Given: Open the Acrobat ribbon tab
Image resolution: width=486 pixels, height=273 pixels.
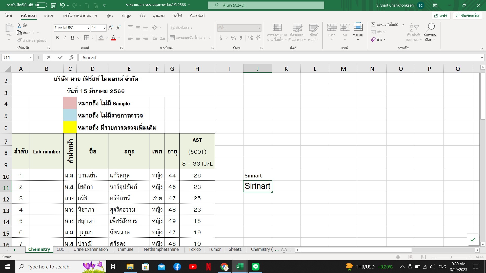Looking at the screenshot, I should click(197, 15).
